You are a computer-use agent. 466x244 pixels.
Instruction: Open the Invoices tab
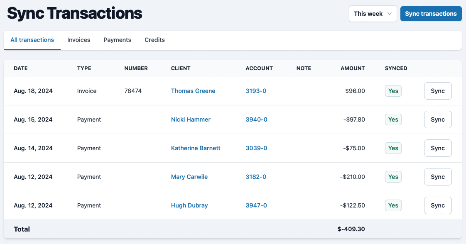(x=78, y=40)
